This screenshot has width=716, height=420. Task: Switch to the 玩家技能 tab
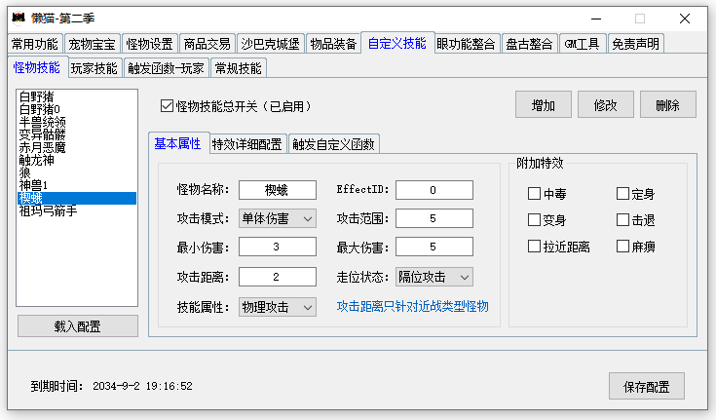[x=94, y=68]
